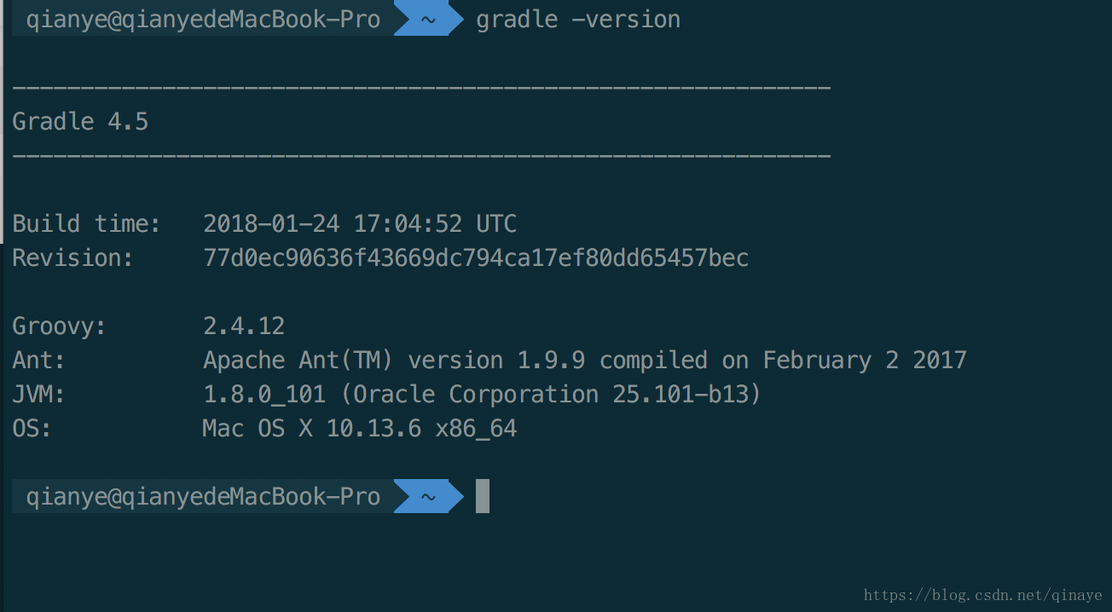Click the typed 'gradle -version' command
Image resolution: width=1112 pixels, height=612 pixels.
pyautogui.click(x=578, y=20)
